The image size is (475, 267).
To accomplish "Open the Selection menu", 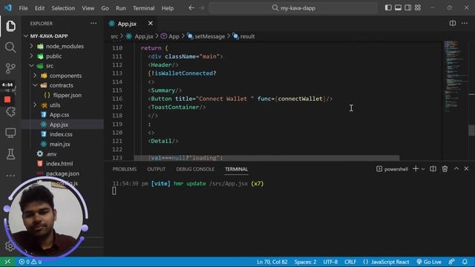I will [63, 8].
